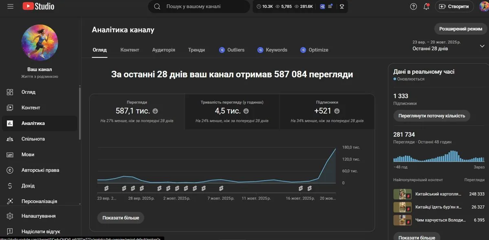
Task: Go to Огляд in the left sidebar
Action: [x=40, y=92]
